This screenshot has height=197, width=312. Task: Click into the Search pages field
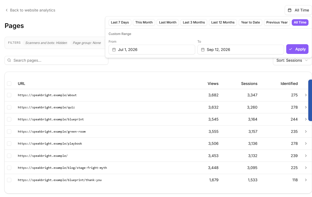click(x=56, y=60)
